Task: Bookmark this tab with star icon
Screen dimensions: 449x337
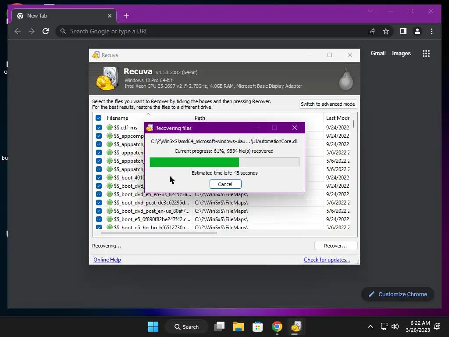Action: (386, 31)
